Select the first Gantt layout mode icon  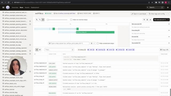(x=37, y=19)
